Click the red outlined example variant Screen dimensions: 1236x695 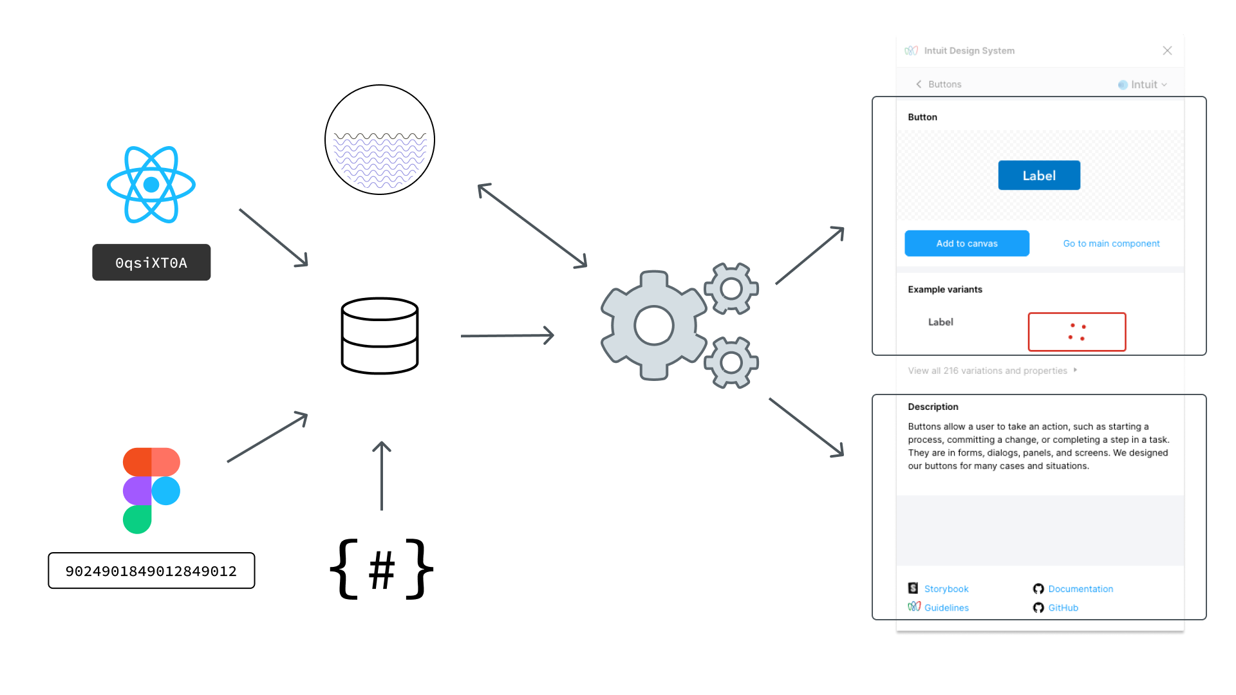click(1076, 330)
